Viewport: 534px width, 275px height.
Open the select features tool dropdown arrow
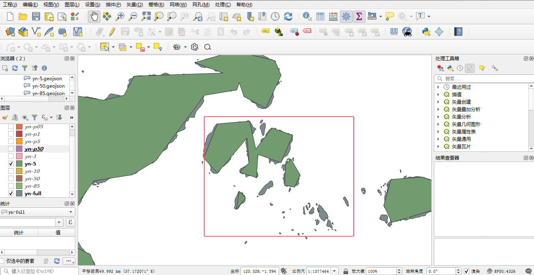coord(113,47)
